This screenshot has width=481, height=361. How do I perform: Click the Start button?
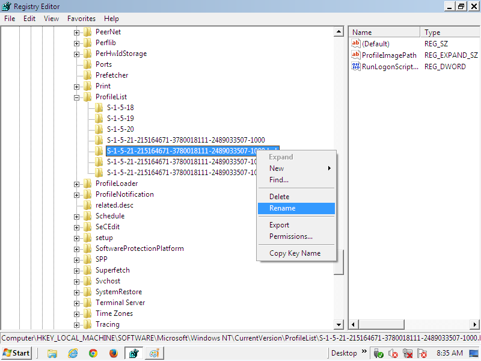coord(17,353)
